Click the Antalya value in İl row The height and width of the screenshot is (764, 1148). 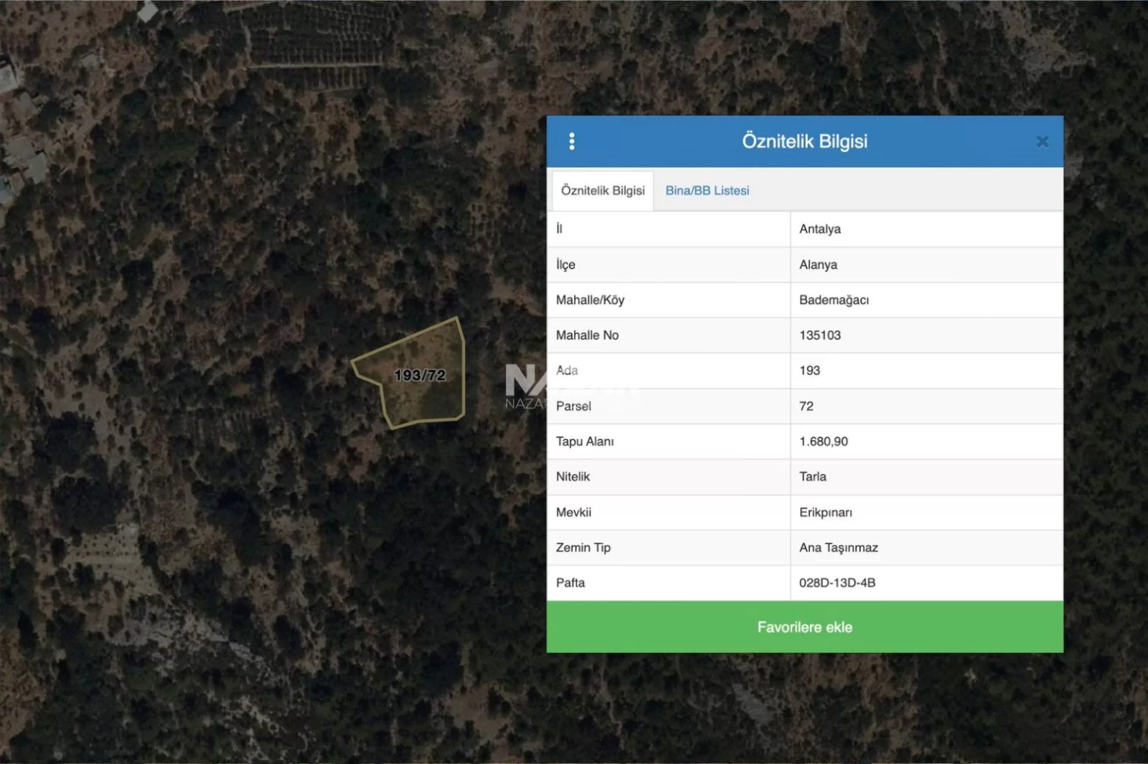pos(819,229)
